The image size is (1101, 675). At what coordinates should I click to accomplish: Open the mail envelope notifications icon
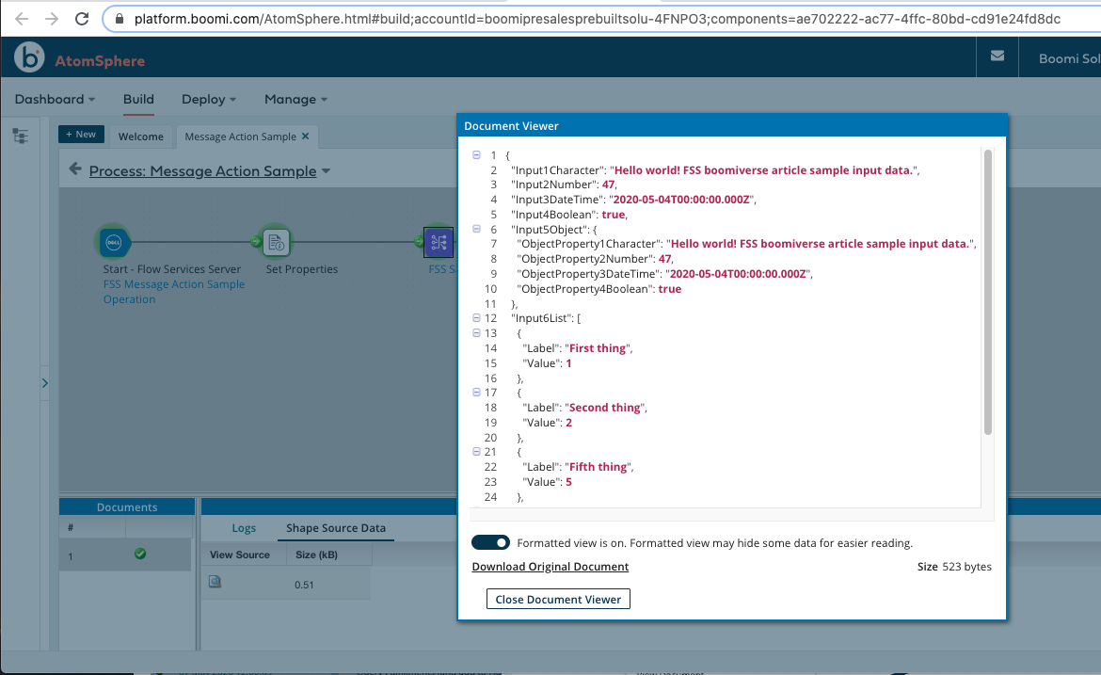(x=997, y=56)
